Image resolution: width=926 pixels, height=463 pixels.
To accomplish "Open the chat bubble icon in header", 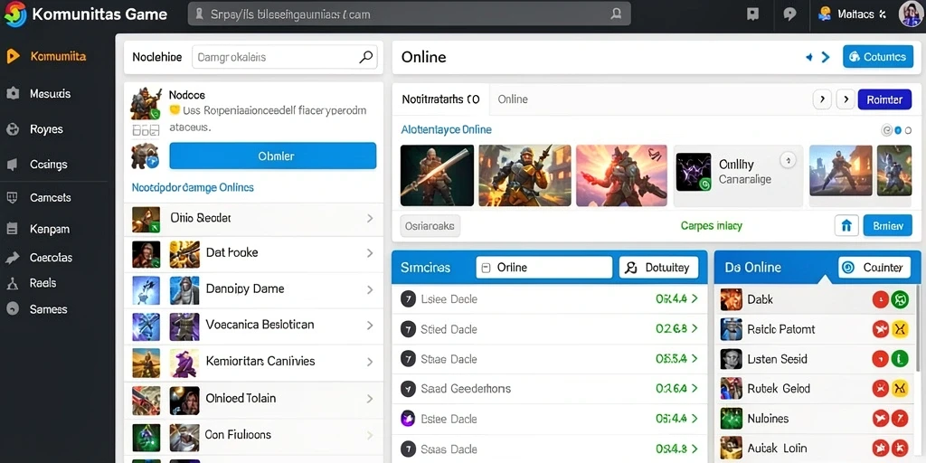I will pyautogui.click(x=789, y=14).
